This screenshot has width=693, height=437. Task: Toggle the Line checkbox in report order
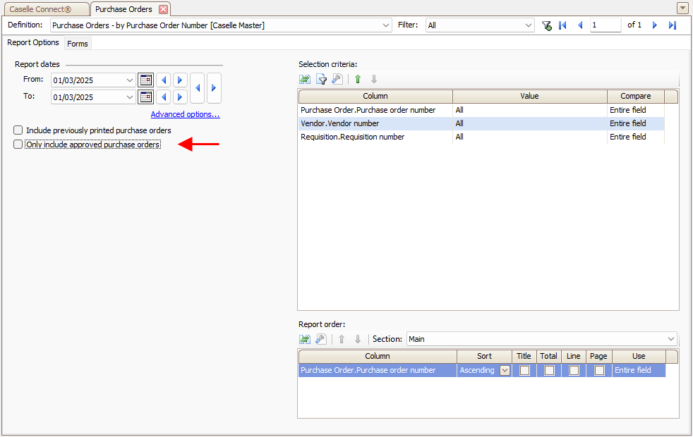(x=574, y=370)
